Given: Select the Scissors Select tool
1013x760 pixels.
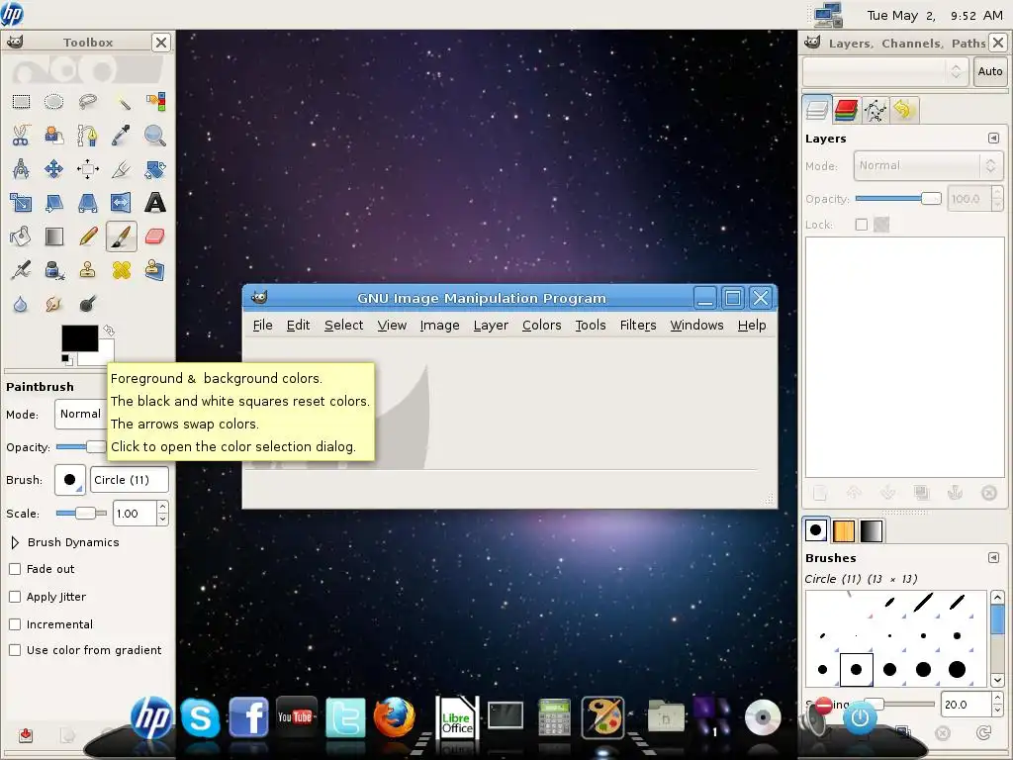Looking at the screenshot, I should pyautogui.click(x=21, y=136).
